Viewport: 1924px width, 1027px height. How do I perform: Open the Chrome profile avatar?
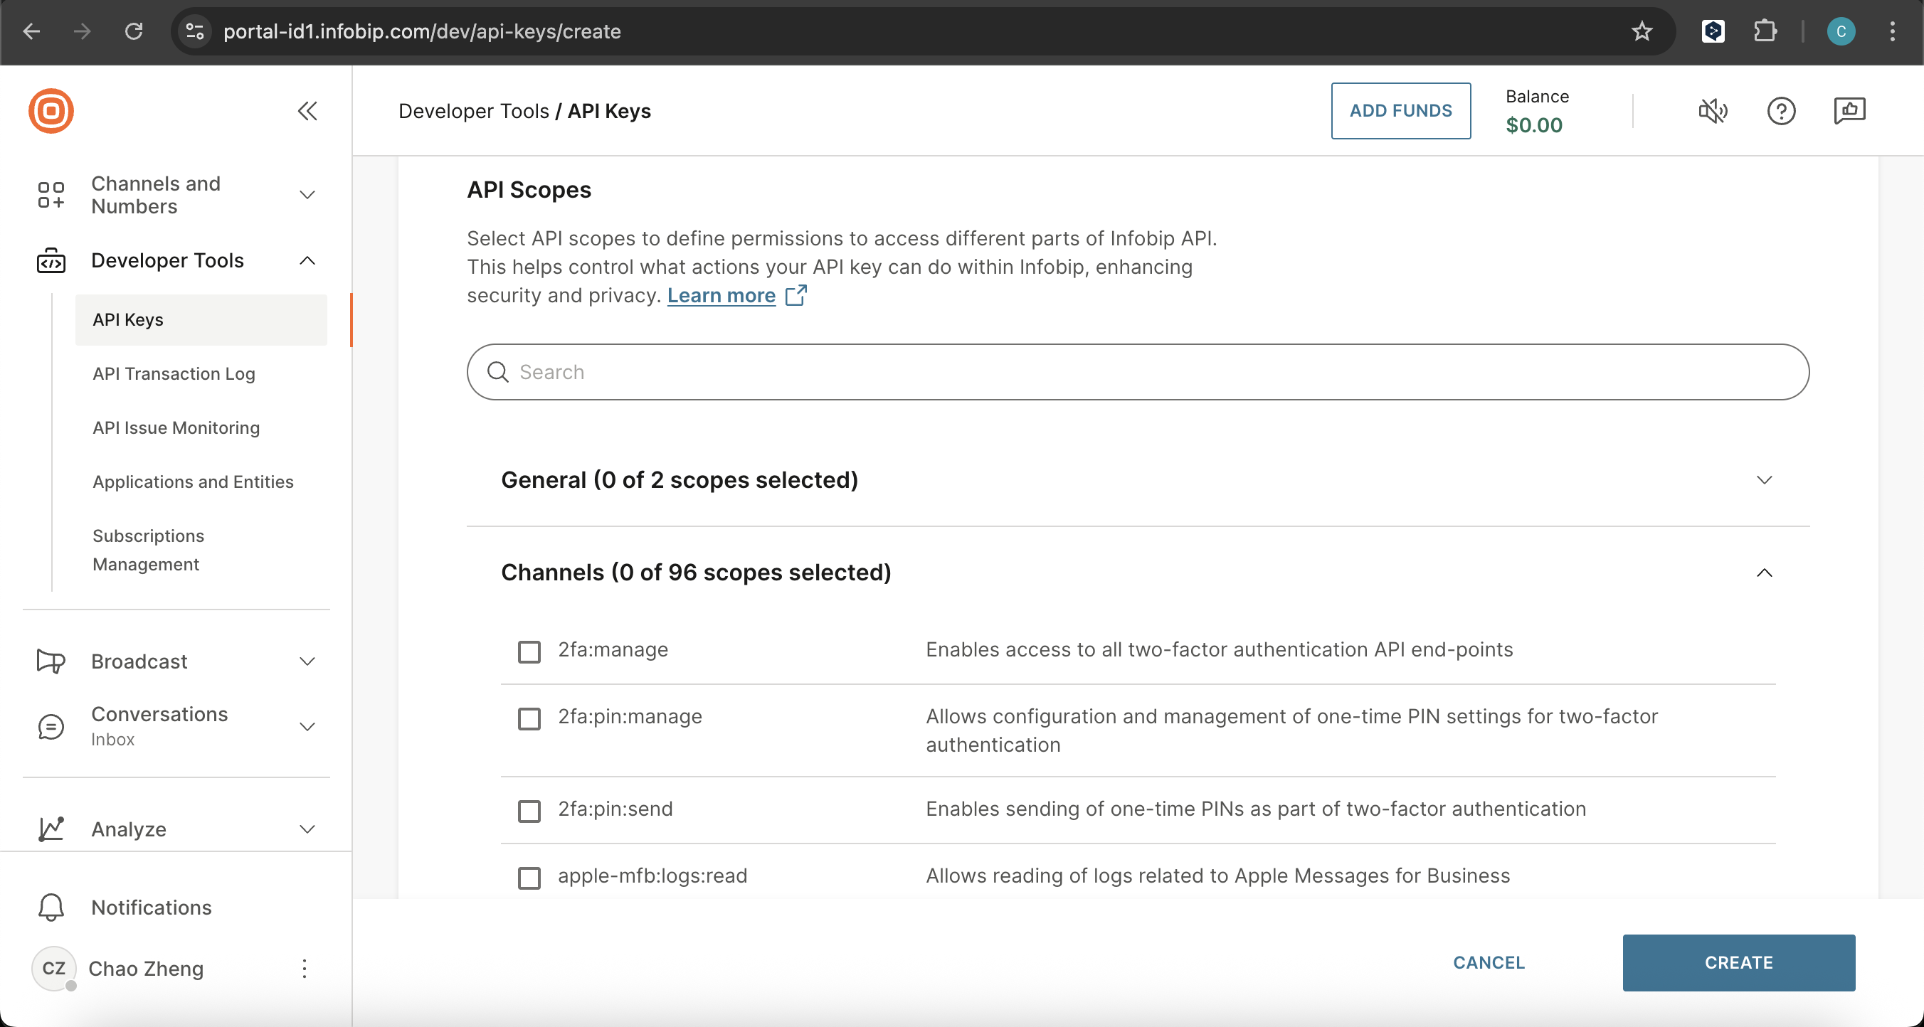coord(1840,31)
